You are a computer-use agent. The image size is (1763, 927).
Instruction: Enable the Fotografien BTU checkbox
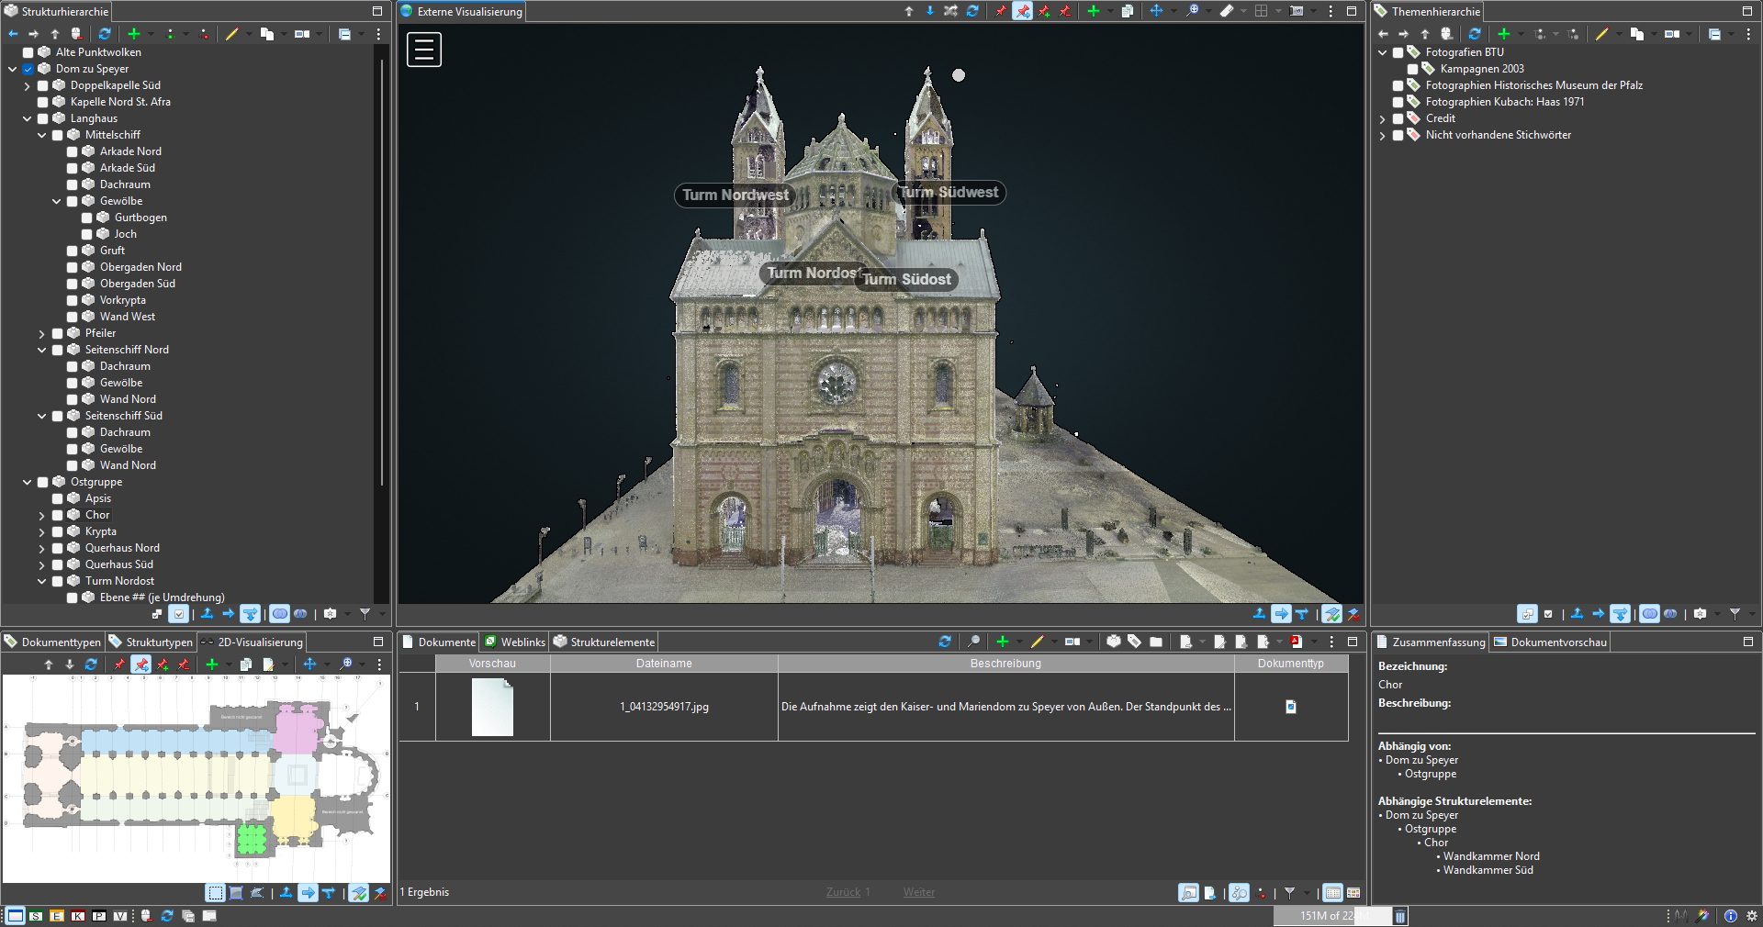(x=1398, y=52)
